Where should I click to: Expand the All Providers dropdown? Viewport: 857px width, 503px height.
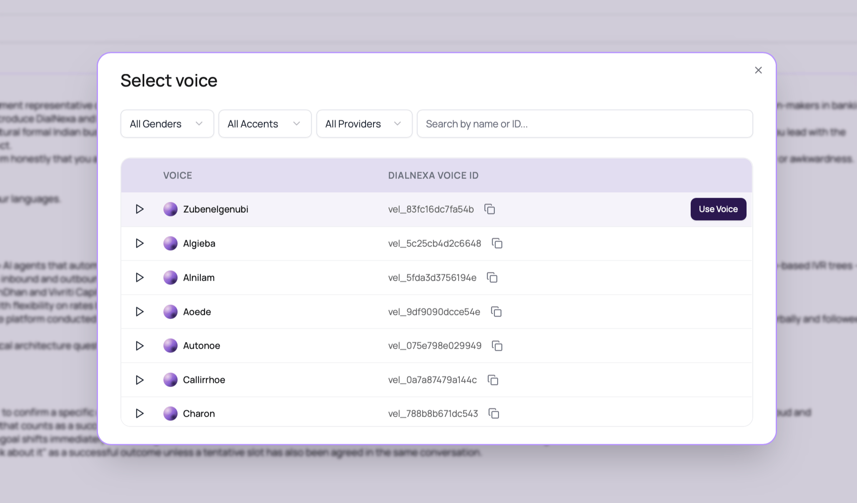click(364, 124)
